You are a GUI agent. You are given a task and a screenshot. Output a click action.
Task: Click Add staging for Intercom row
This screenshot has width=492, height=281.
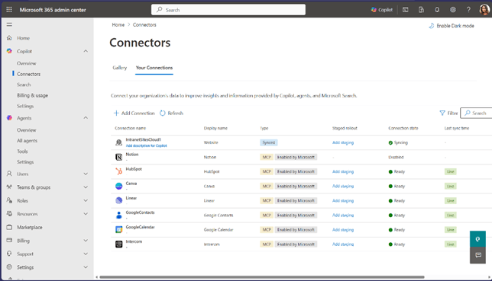(x=343, y=244)
